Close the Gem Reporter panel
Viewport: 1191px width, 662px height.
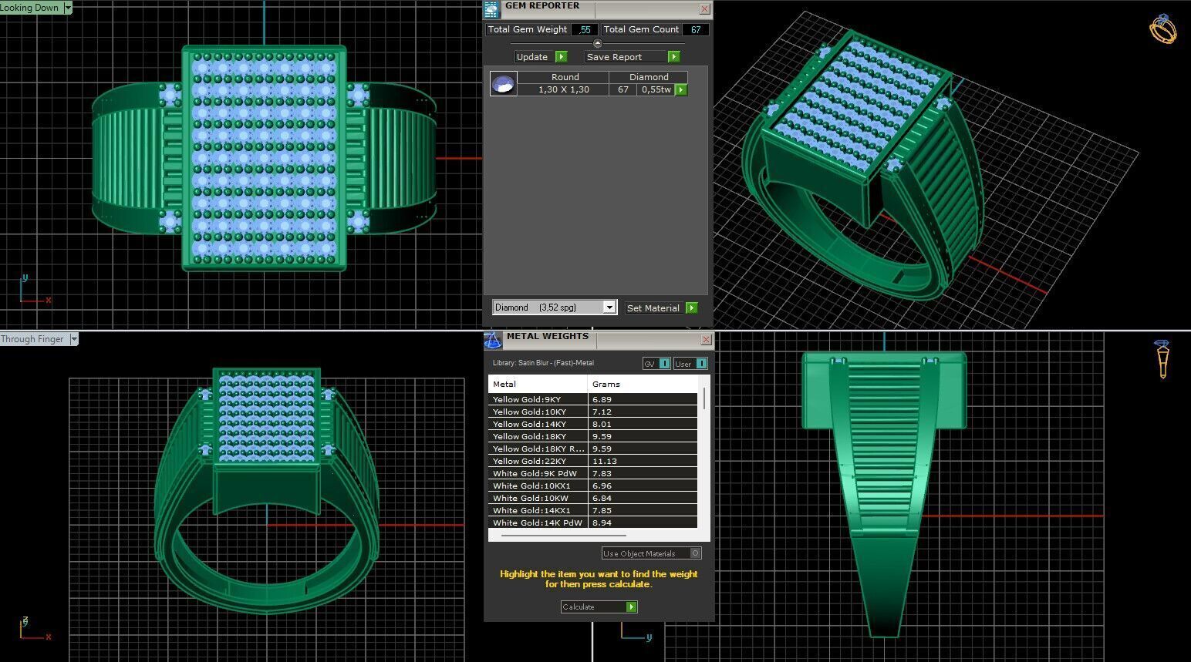(704, 9)
